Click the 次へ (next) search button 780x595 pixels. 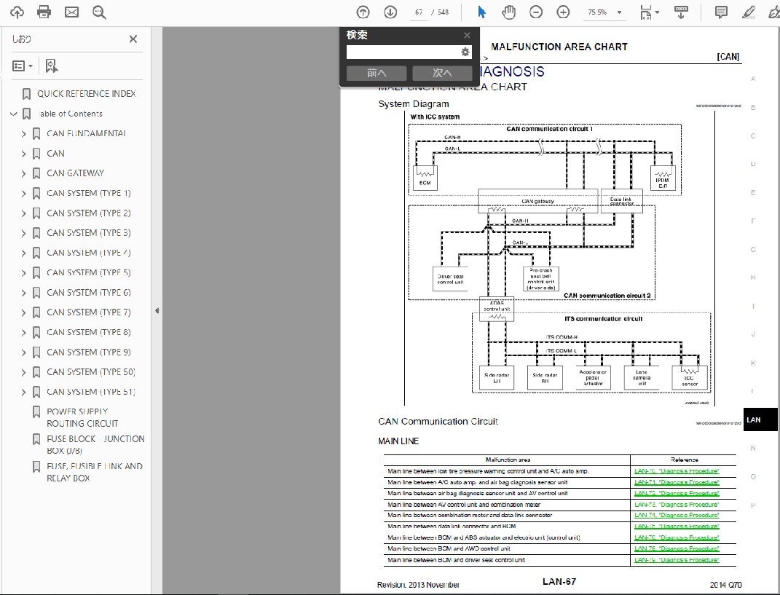442,73
